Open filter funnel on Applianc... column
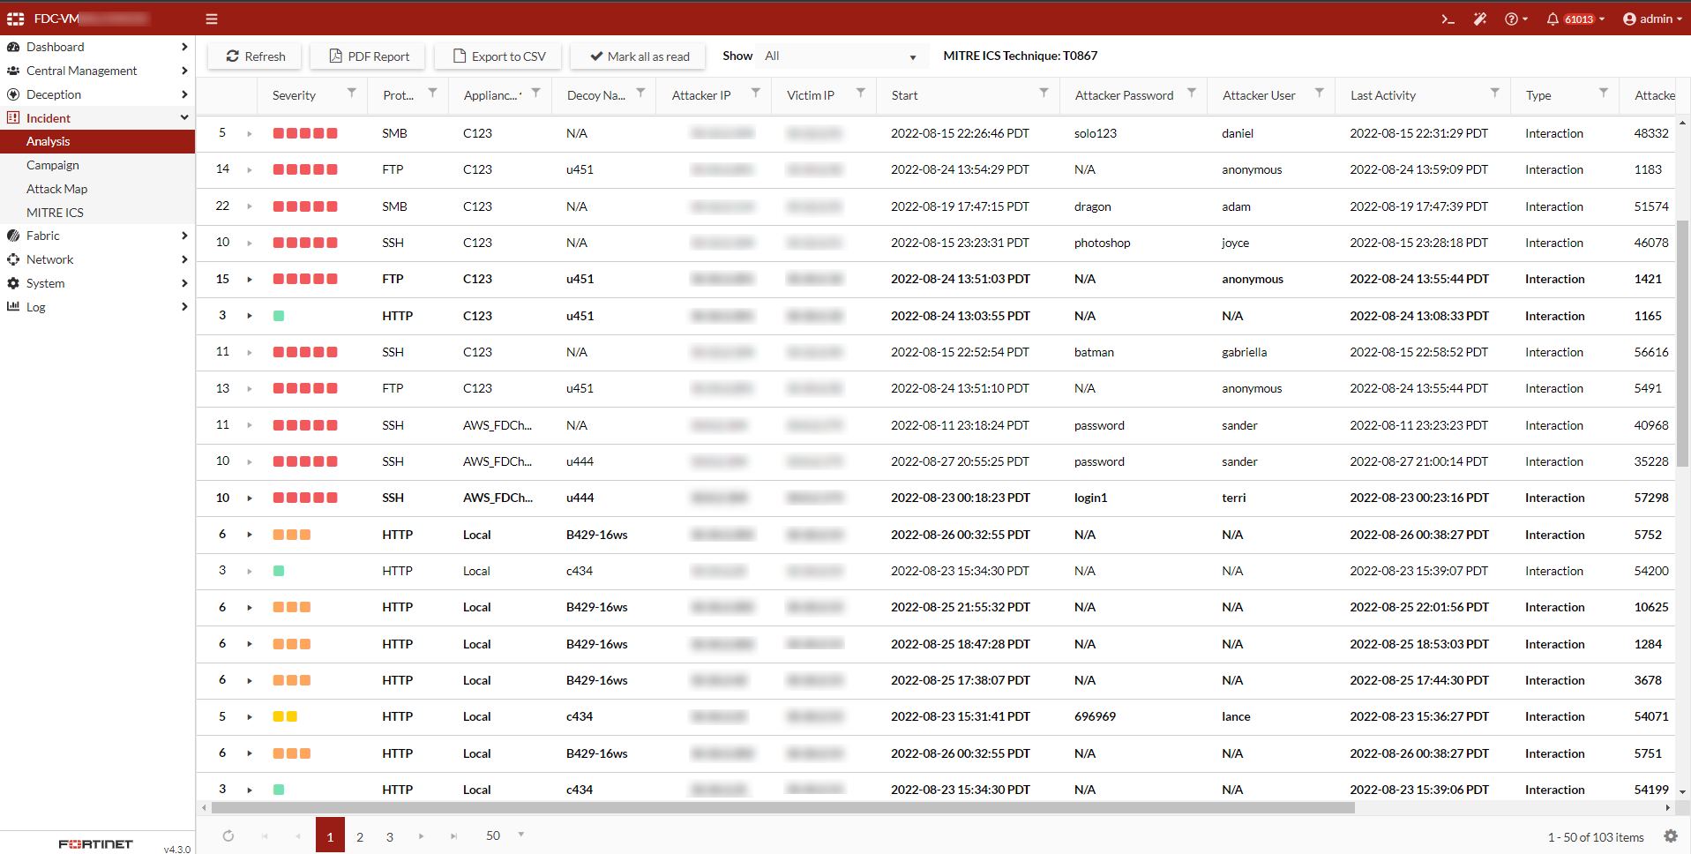 tap(536, 93)
